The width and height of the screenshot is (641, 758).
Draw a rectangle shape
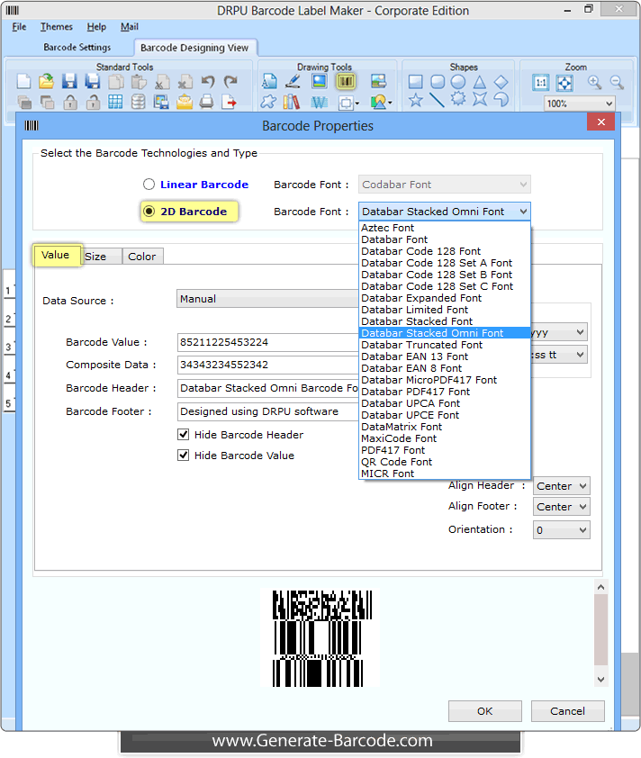(415, 82)
